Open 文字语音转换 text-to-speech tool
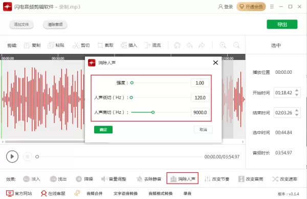Screen dimensions: 307x199 pos(125,194)
